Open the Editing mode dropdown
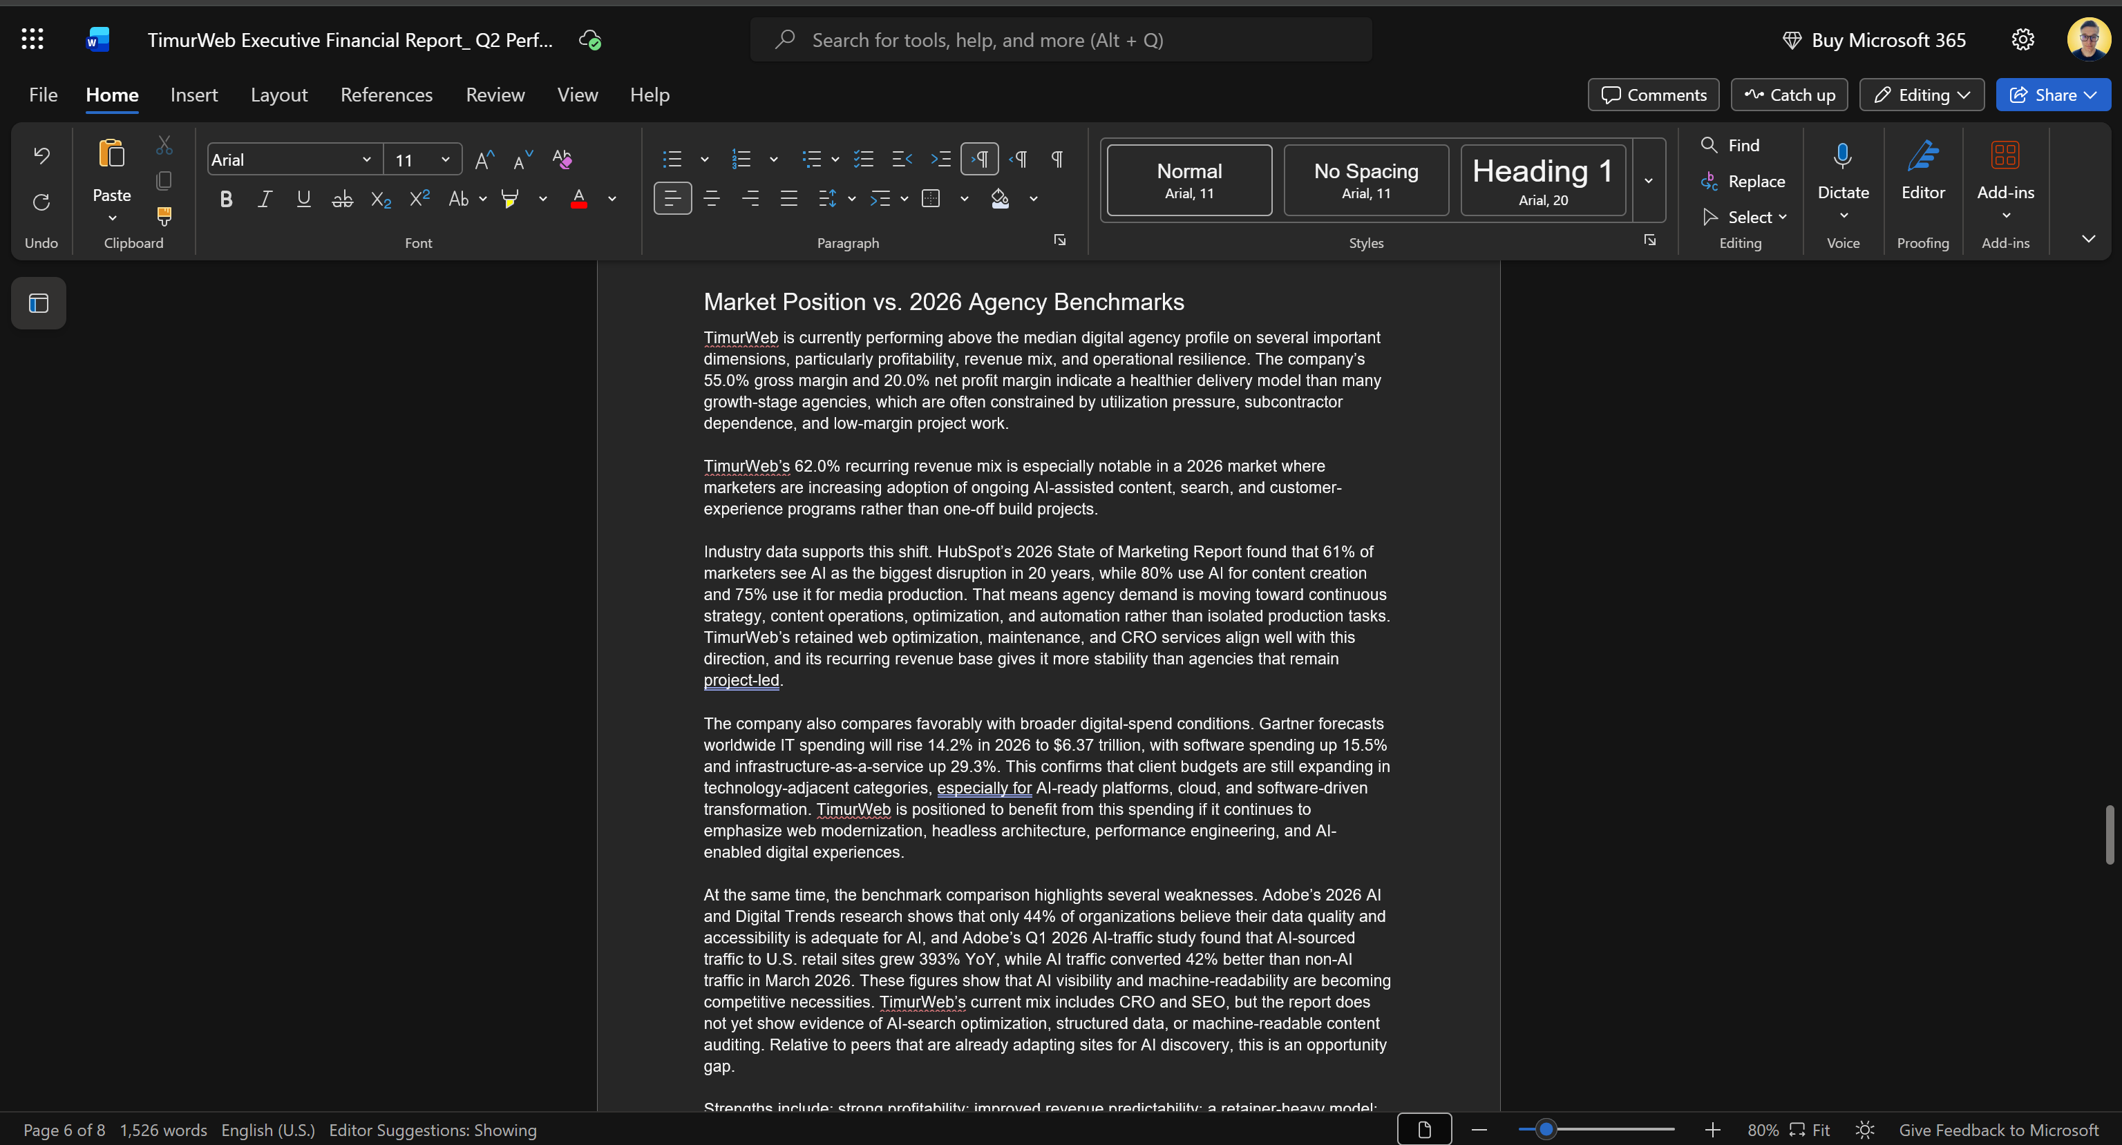Viewport: 2122px width, 1145px height. pos(1921,95)
